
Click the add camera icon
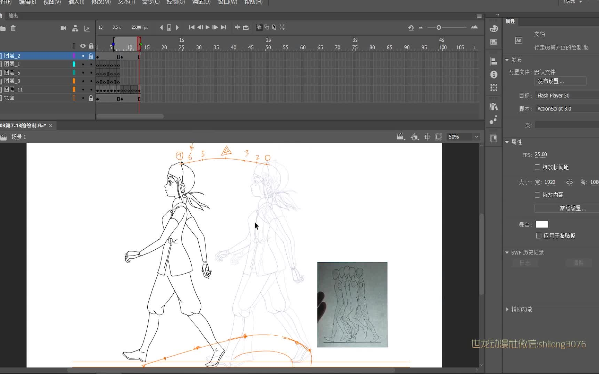click(x=63, y=28)
